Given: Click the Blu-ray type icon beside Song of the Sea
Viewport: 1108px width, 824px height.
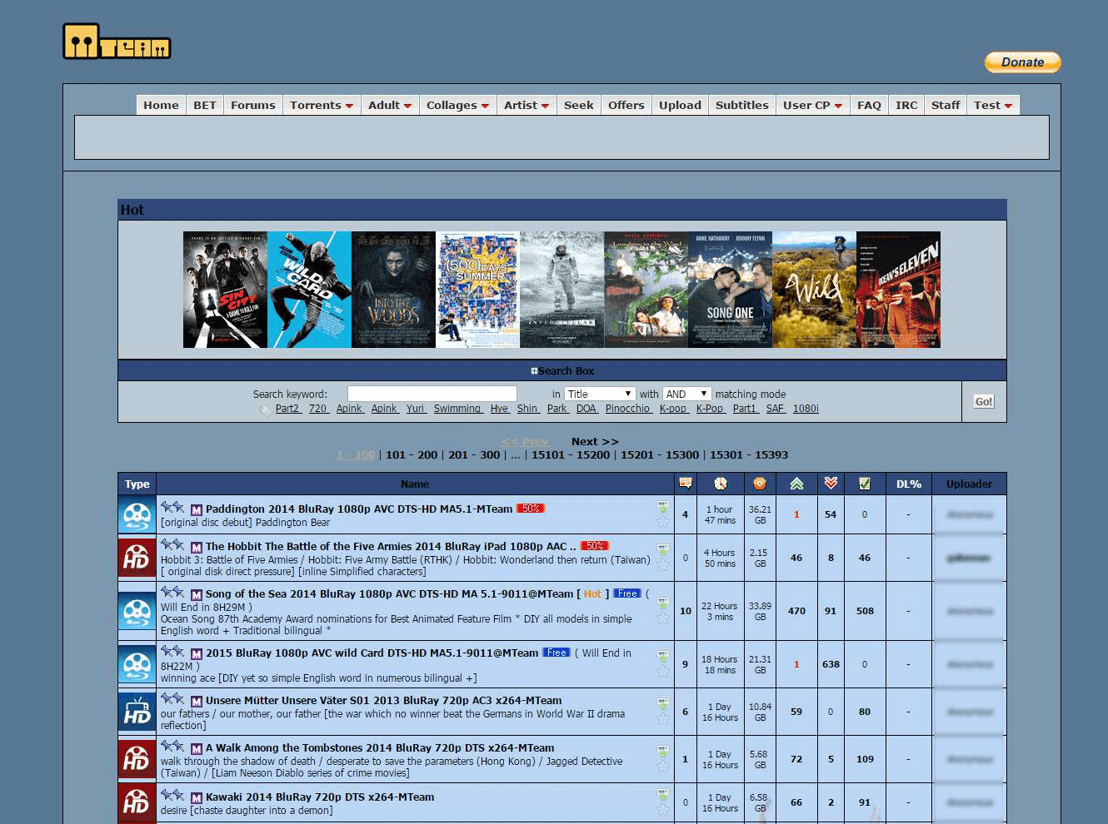Looking at the screenshot, I should click(x=137, y=611).
